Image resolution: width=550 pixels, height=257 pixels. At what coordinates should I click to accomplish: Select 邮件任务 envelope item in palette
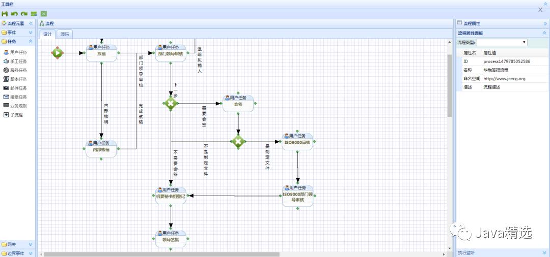(x=15, y=88)
